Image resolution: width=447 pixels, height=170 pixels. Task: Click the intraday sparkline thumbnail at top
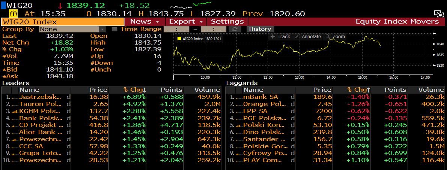(x=190, y=5)
